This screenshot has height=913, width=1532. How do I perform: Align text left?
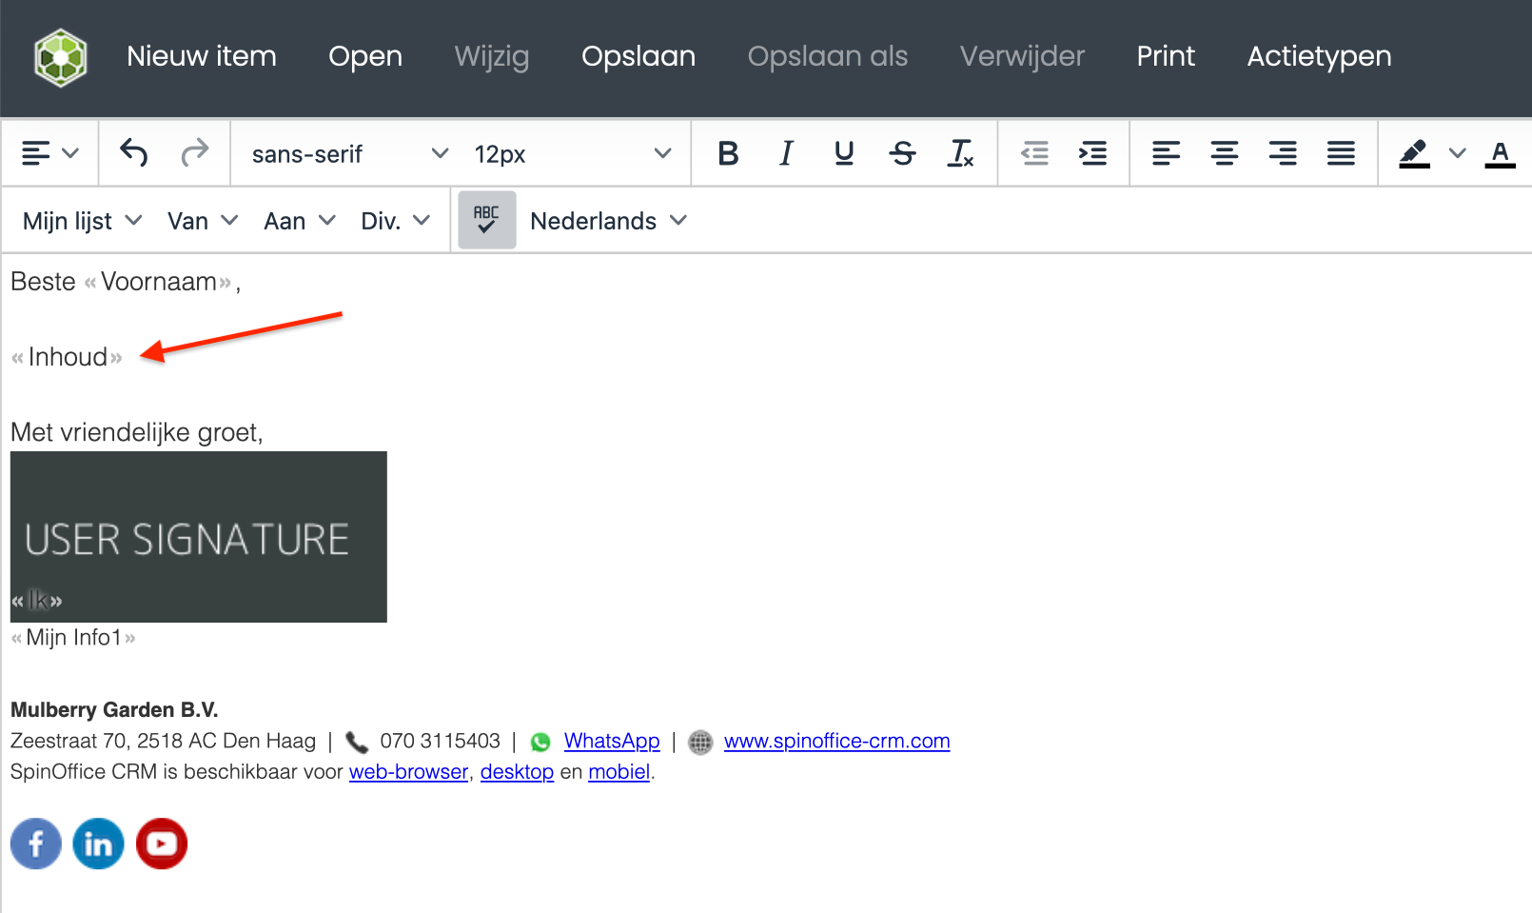[1166, 153]
